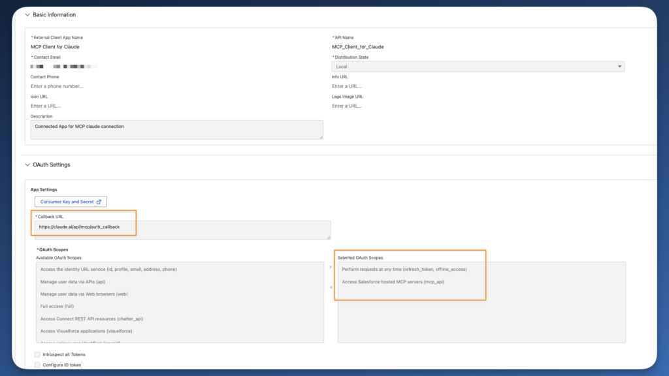This screenshot has width=669, height=376.
Task: Collapse the Basic Information section chevron
Action: [27, 15]
